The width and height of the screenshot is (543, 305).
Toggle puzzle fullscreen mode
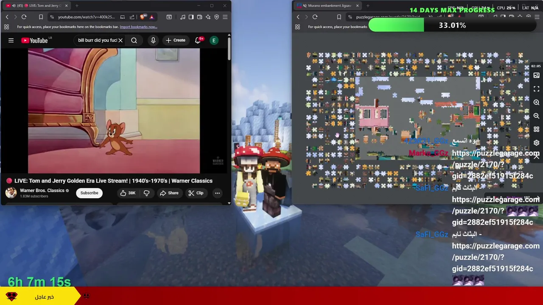(536, 89)
